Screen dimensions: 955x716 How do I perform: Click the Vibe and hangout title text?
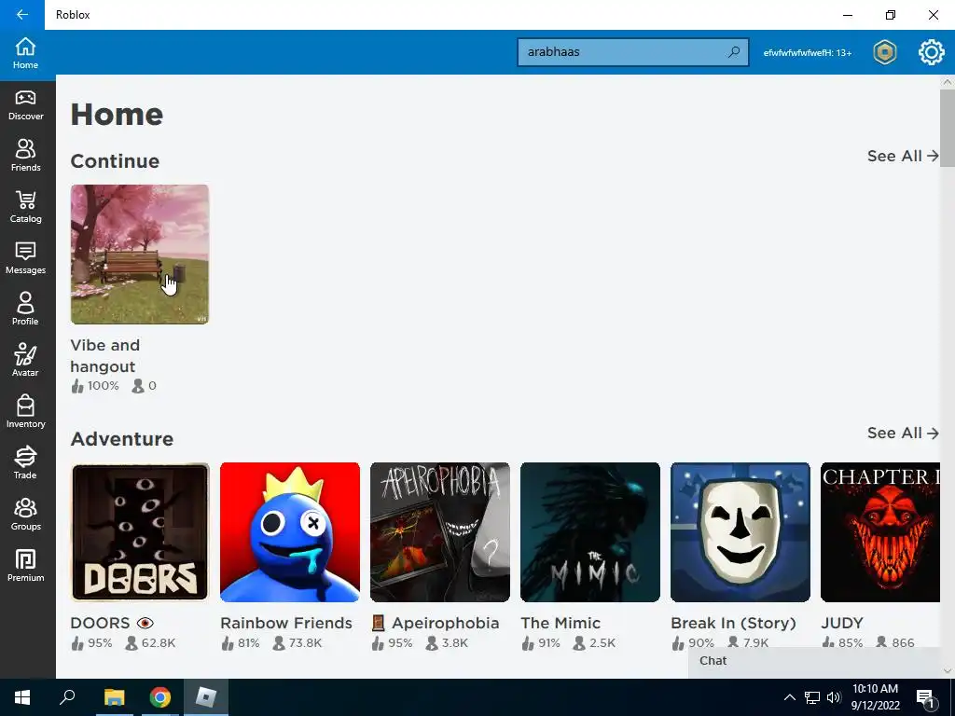click(105, 355)
